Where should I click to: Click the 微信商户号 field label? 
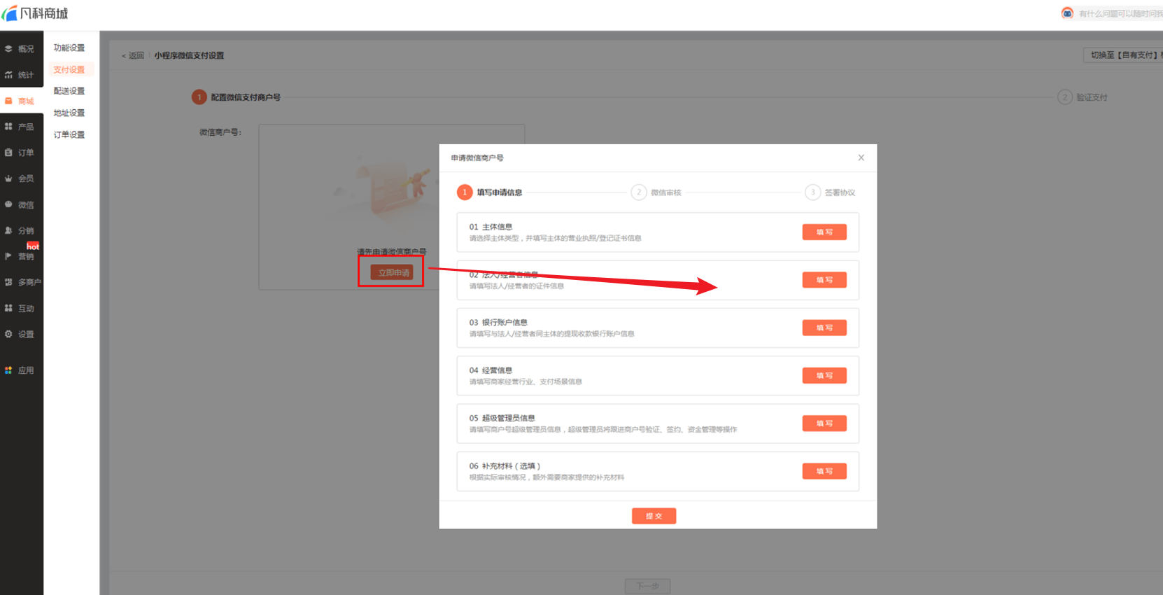(220, 132)
